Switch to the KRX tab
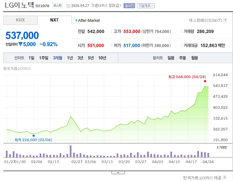 point(20,20)
